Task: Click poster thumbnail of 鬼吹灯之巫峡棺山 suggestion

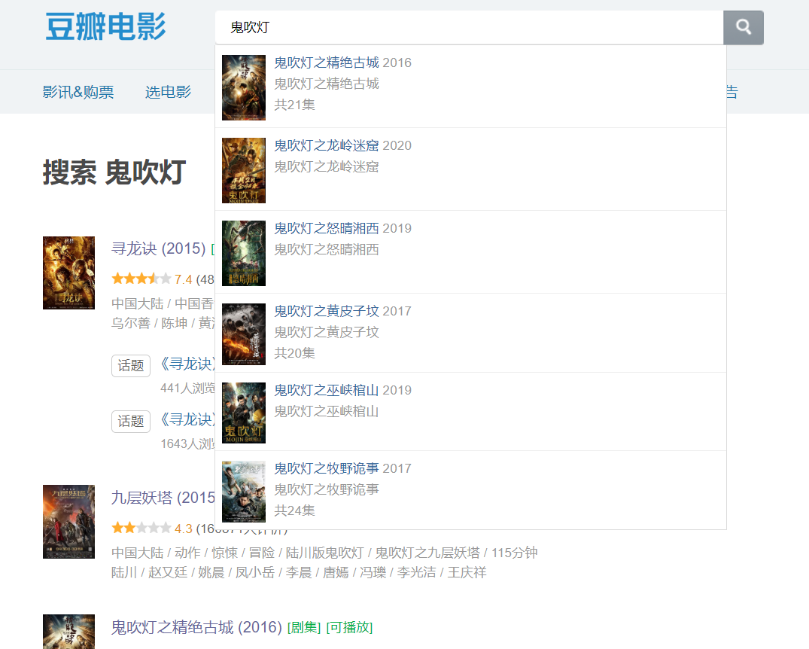Action: point(244,413)
